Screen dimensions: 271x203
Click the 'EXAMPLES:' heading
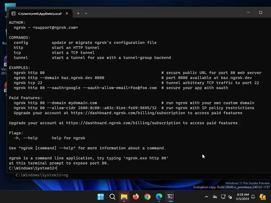[20, 68]
